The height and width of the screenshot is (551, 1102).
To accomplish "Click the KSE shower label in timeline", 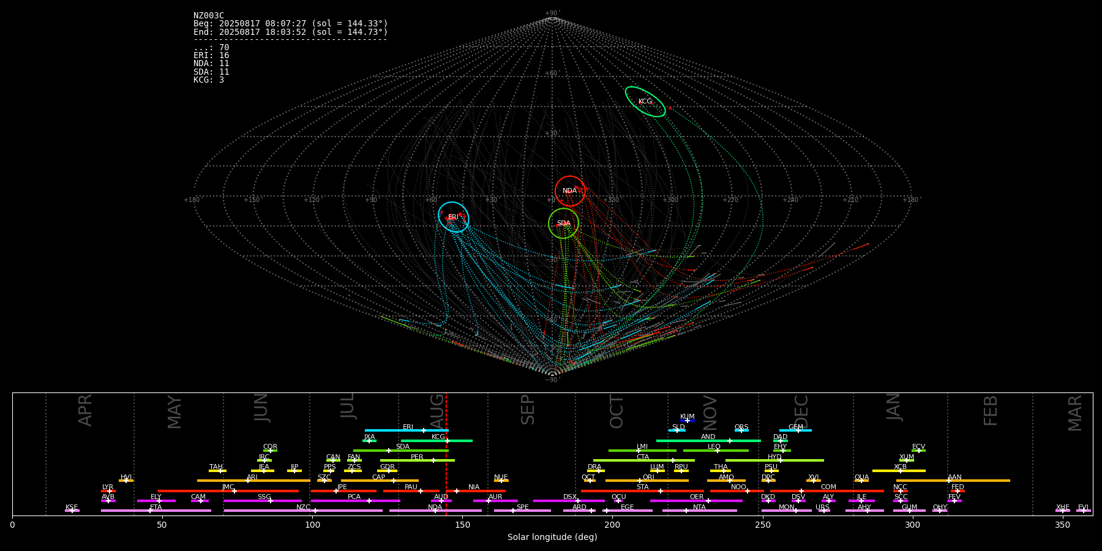I will (x=72, y=508).
